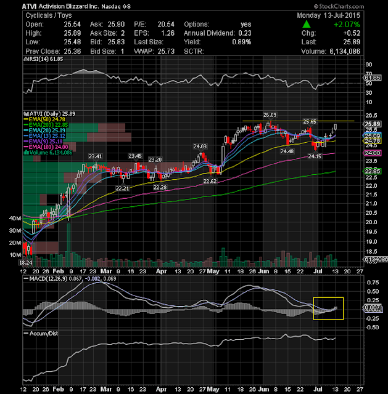Image resolution: width=388 pixels, height=394 pixels.
Task: Click the '+2.07%' percent change value
Action: (347, 25)
